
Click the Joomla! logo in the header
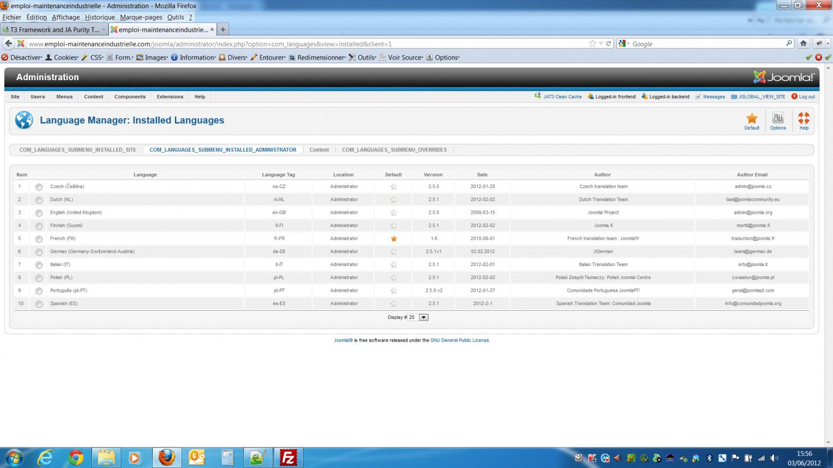[784, 77]
